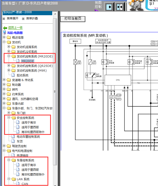Open 南非和墨西哥除外 under 安全控制系统
This screenshot has height=186, width=158.
tap(33, 132)
